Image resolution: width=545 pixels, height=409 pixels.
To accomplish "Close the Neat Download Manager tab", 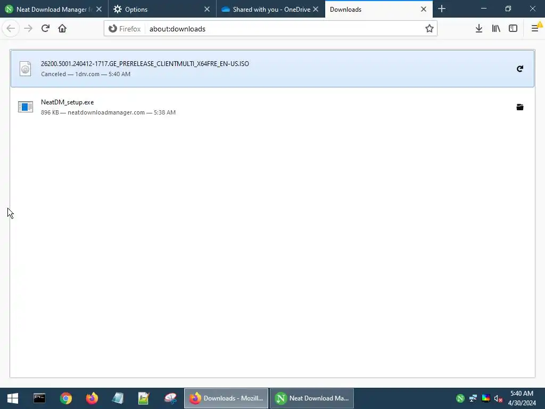I will [x=99, y=10].
